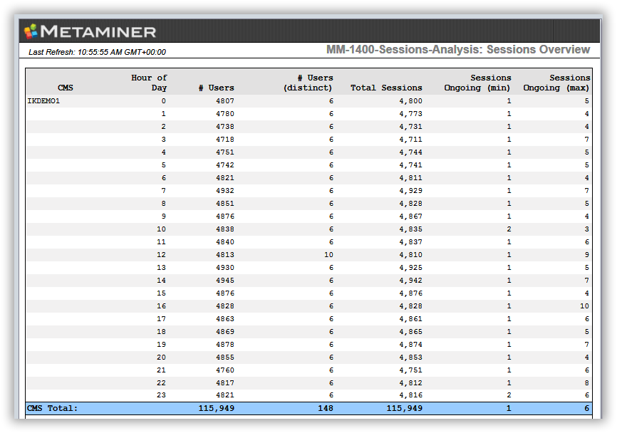This screenshot has height=433, width=617.
Task: Click the CMS column header
Action: point(66,88)
